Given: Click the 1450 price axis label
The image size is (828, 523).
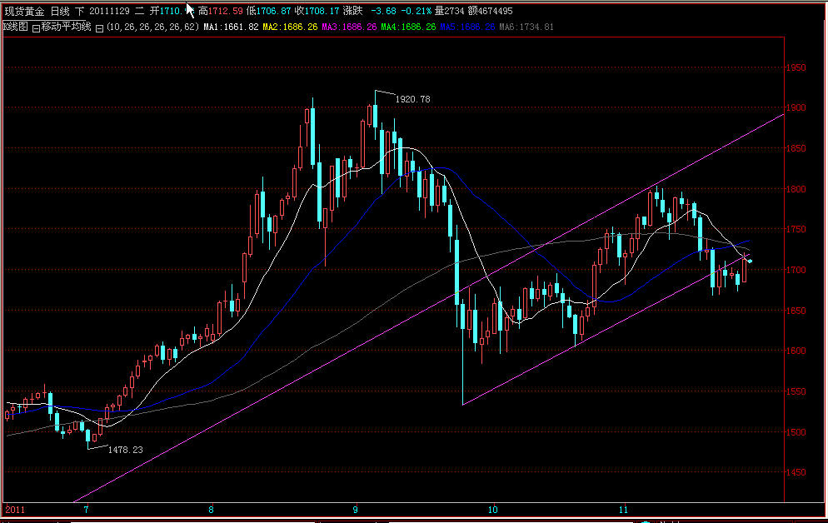Looking at the screenshot, I should tap(796, 472).
